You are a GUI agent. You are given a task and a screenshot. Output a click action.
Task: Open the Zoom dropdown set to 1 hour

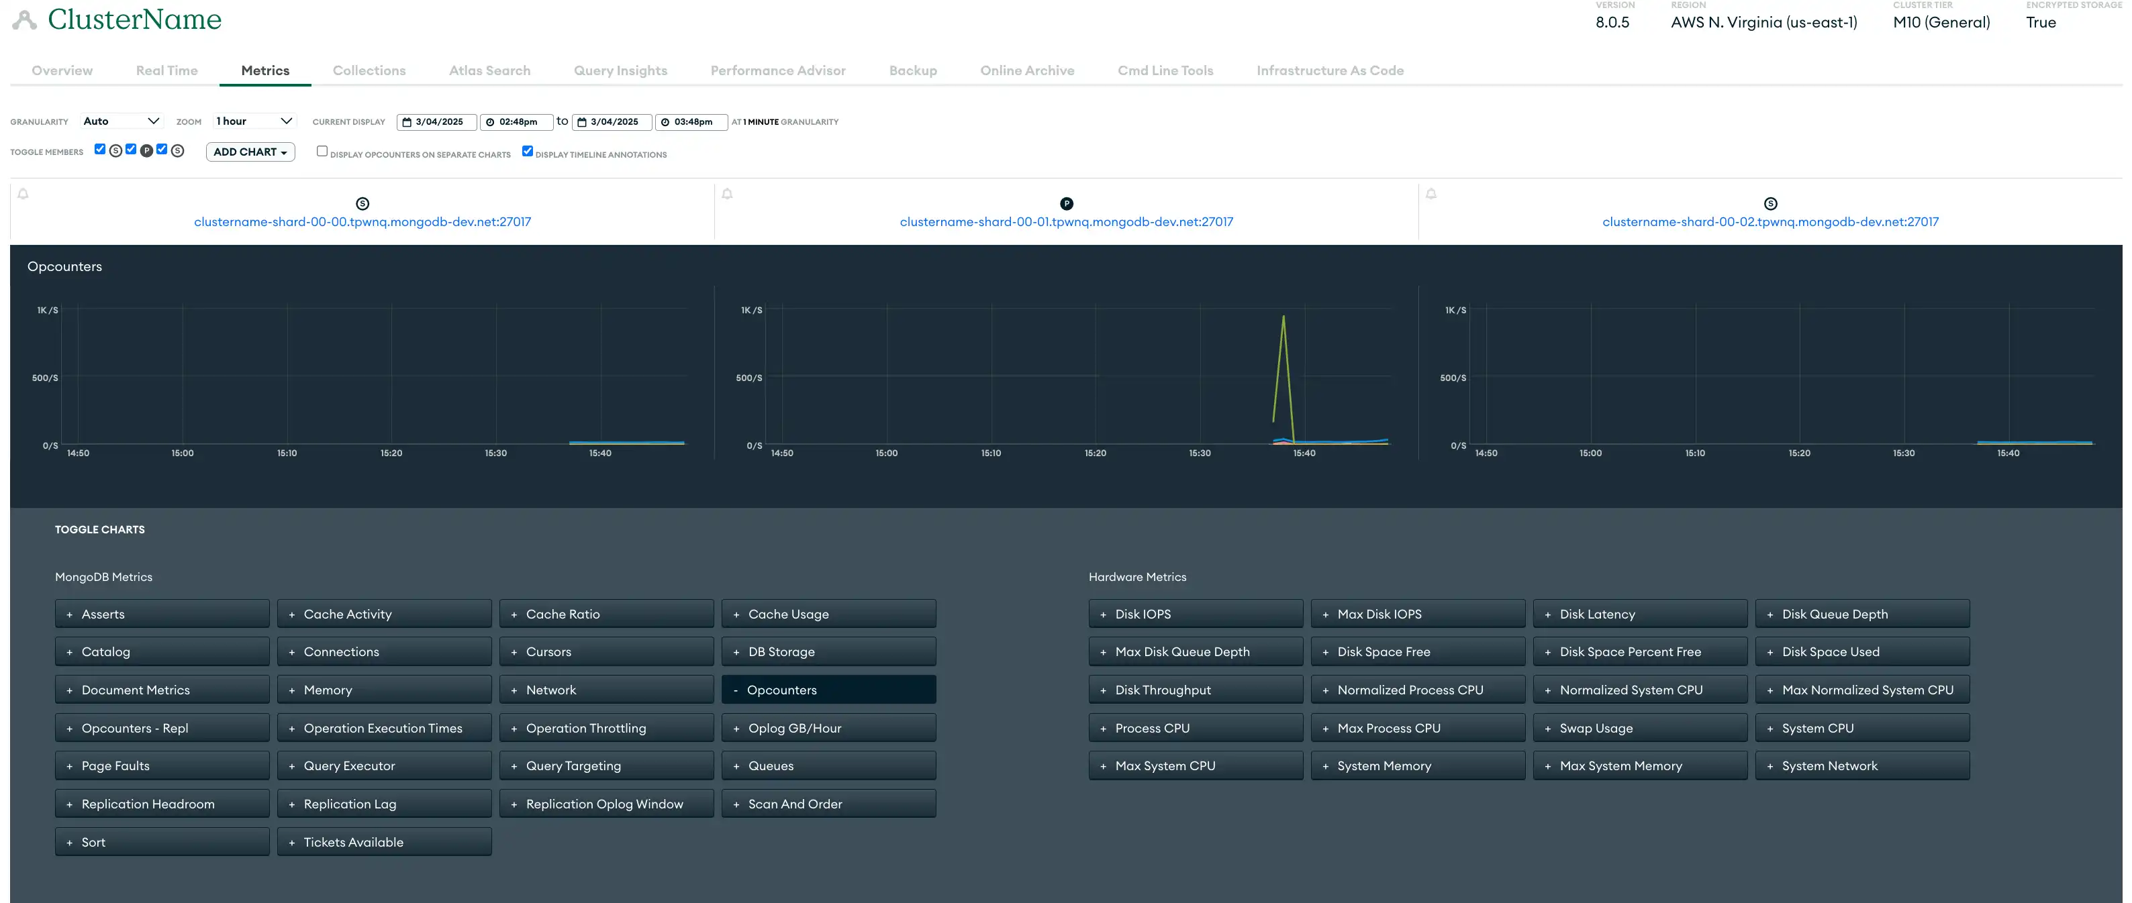click(x=253, y=121)
